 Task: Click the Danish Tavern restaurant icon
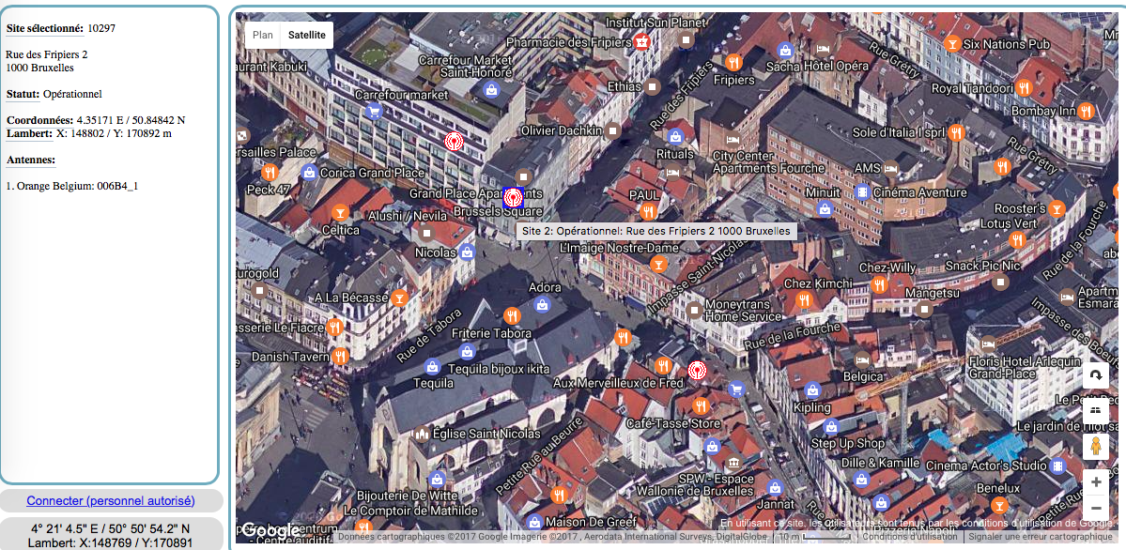[340, 356]
